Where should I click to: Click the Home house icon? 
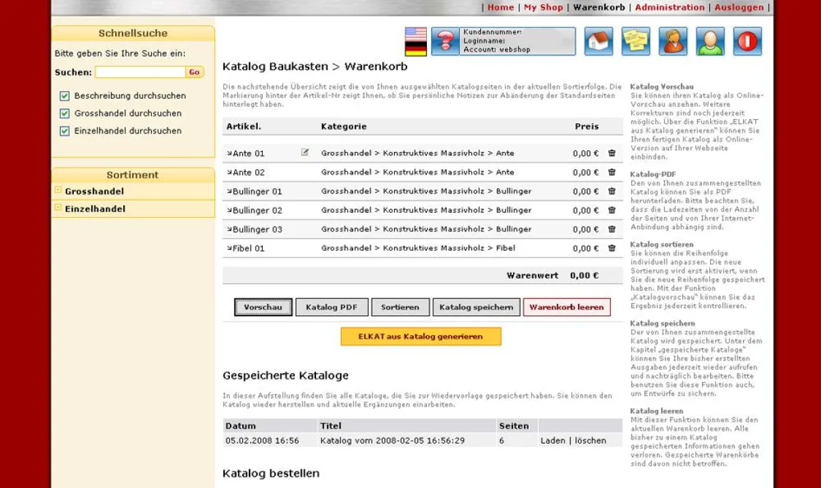pyautogui.click(x=599, y=41)
